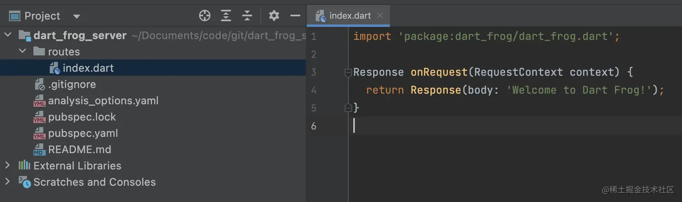Hide the Project tool window

point(295,16)
